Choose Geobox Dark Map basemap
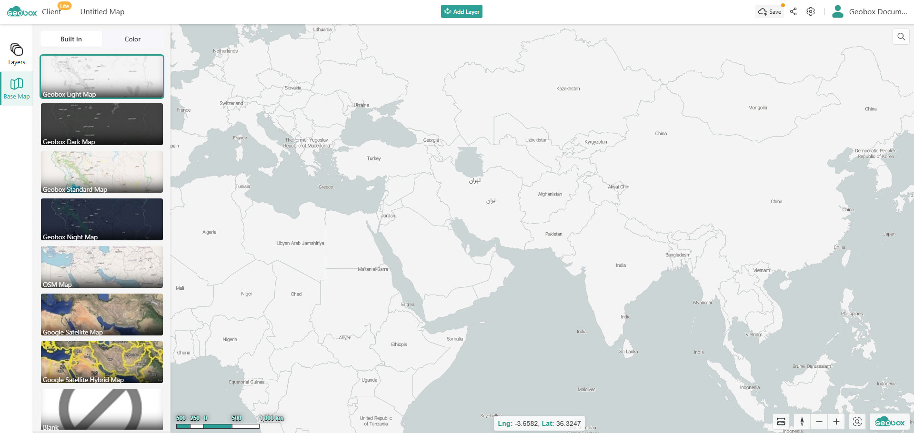This screenshot has width=914, height=433. coord(102,124)
